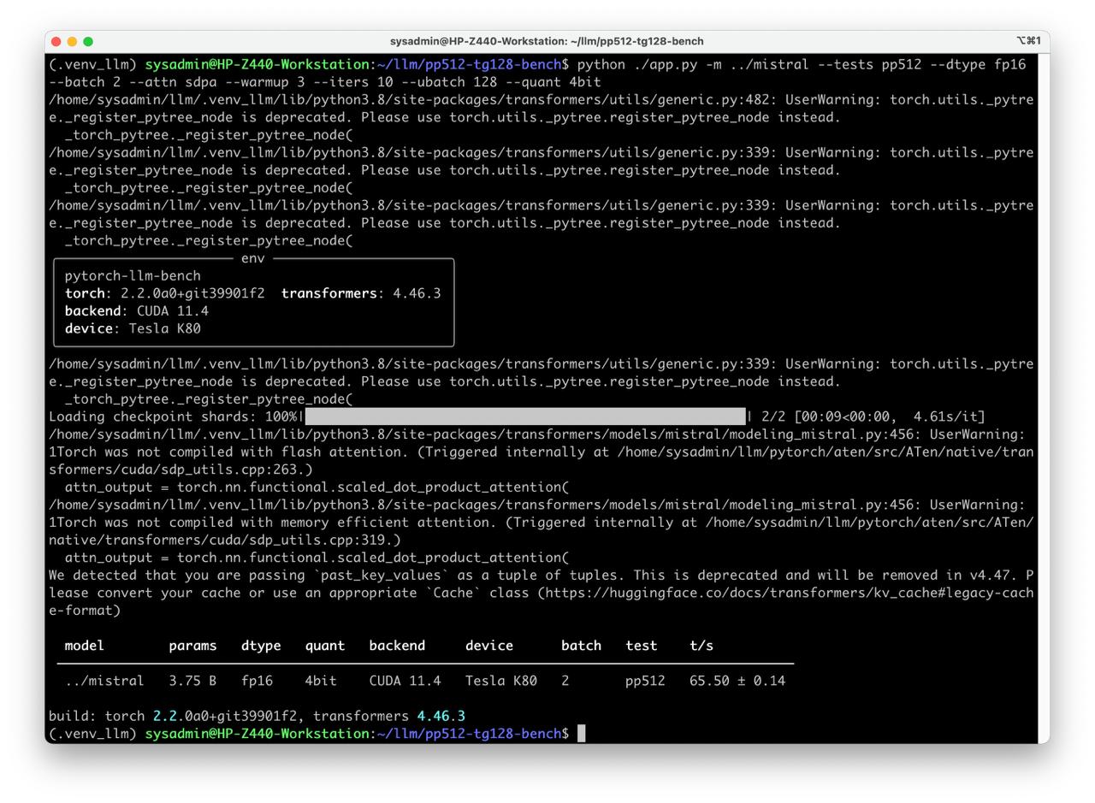Click the 'pytorch-llm-bench' text in env box
Image resolution: width=1095 pixels, height=803 pixels.
[x=133, y=275]
